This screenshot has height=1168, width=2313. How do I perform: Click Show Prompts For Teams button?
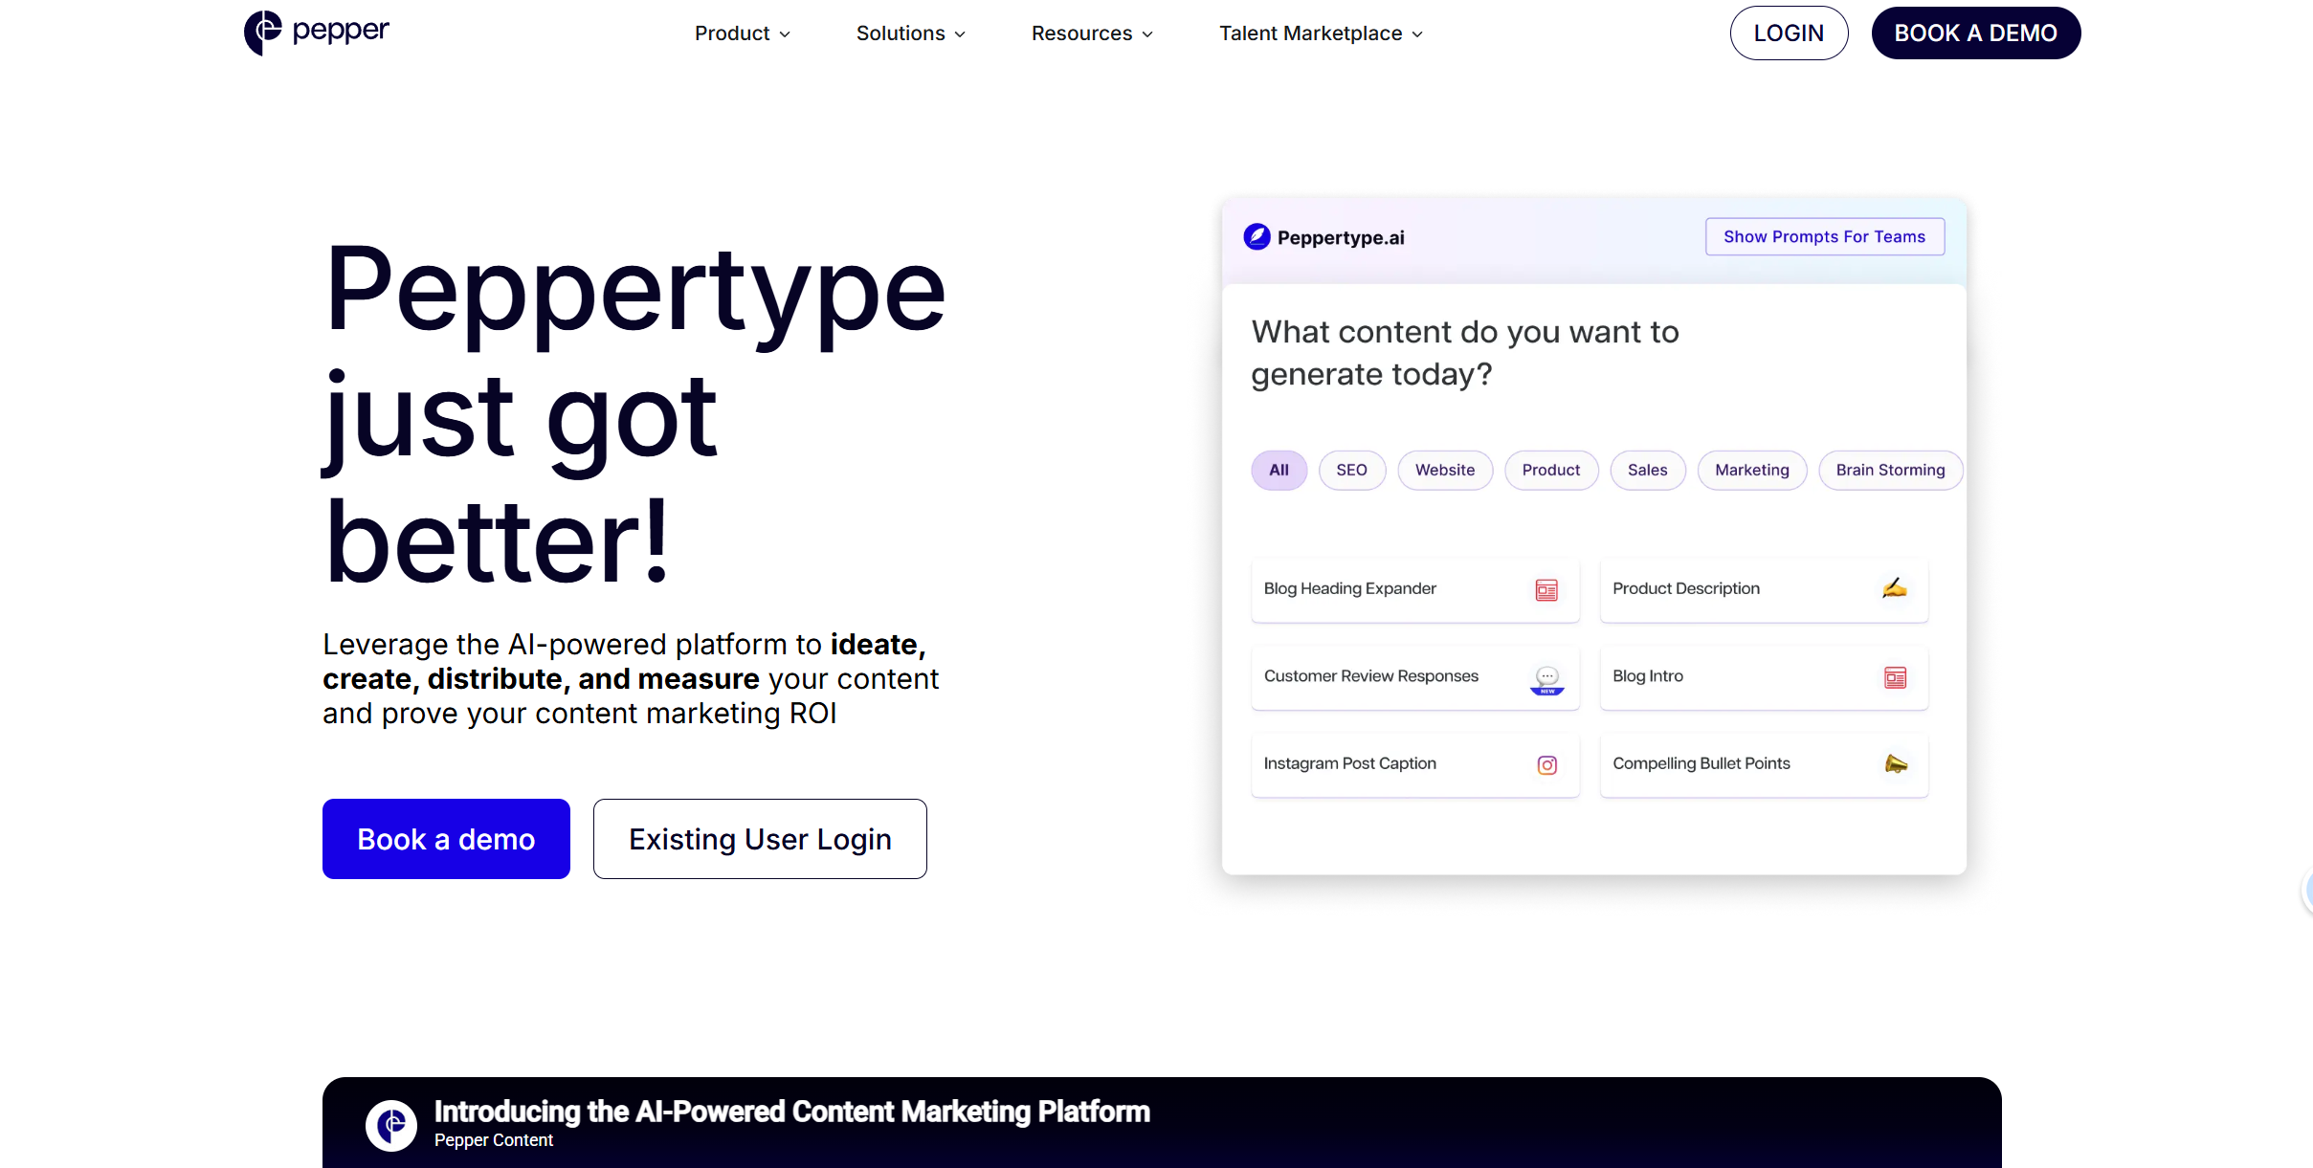click(x=1825, y=237)
